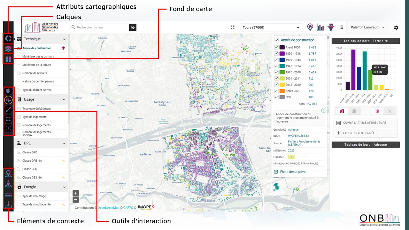The image size is (409, 230).
Task: Select the line measurement tool
Action: [9, 110]
